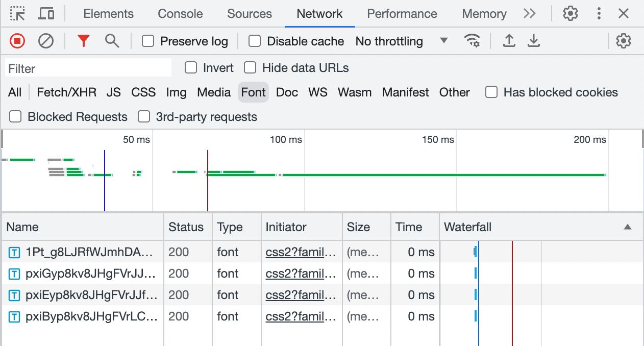The height and width of the screenshot is (346, 644).
Task: Switch to the Memory tab
Action: 484,14
